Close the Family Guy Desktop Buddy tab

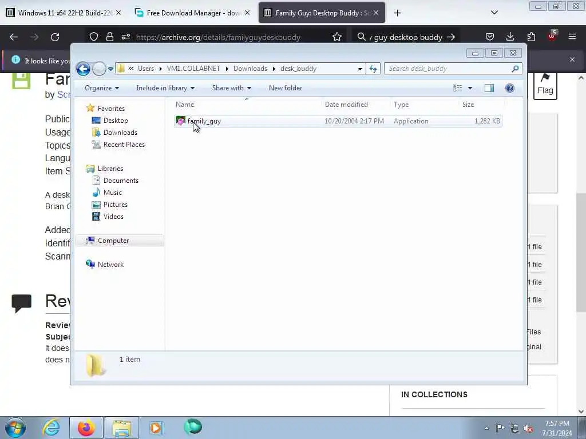376,13
